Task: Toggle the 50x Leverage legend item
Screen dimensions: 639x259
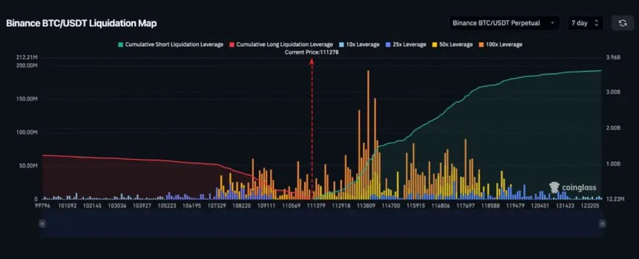Action: tap(452, 44)
